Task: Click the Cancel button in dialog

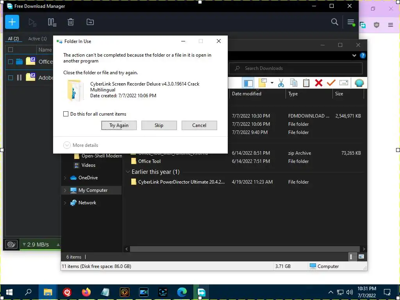Action: click(x=199, y=125)
